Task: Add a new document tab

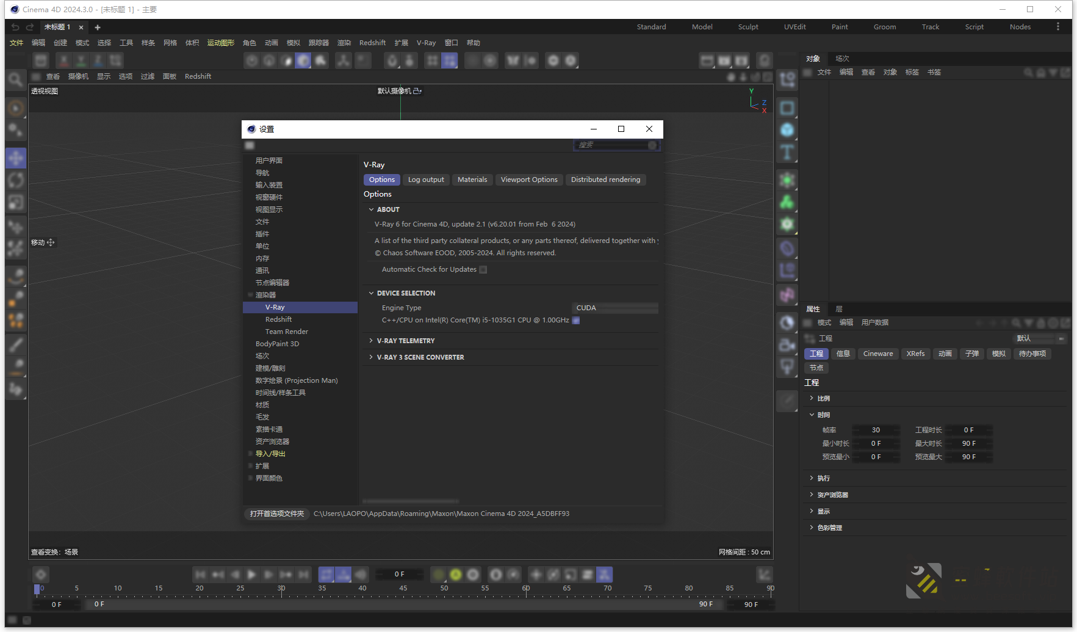Action: (x=98, y=27)
